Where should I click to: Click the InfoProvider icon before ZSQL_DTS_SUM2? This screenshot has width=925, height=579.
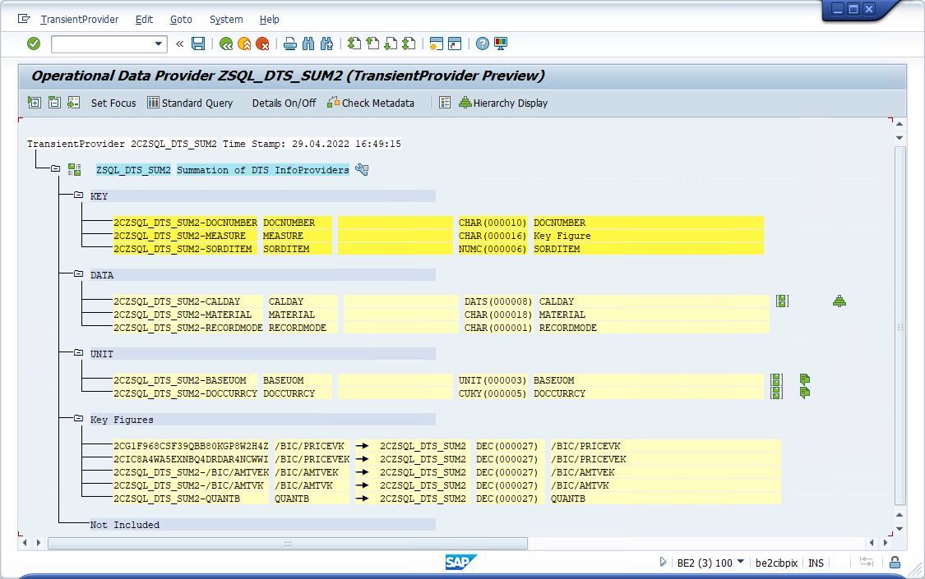click(74, 170)
